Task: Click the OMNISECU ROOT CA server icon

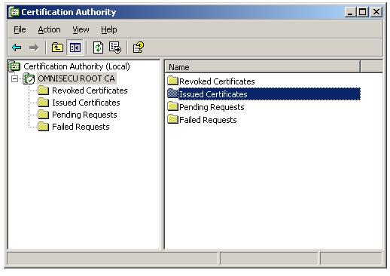Action: click(x=29, y=78)
